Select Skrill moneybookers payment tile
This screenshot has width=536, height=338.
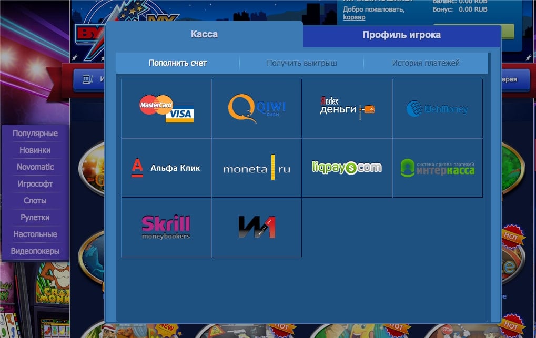coord(166,227)
